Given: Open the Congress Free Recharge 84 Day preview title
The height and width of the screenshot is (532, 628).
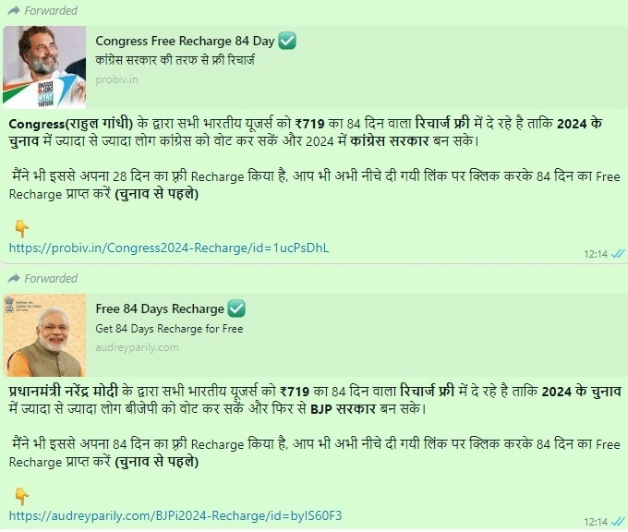Looking at the screenshot, I should tap(185, 41).
